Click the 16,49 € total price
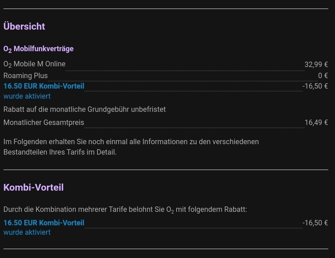 pos(316,122)
